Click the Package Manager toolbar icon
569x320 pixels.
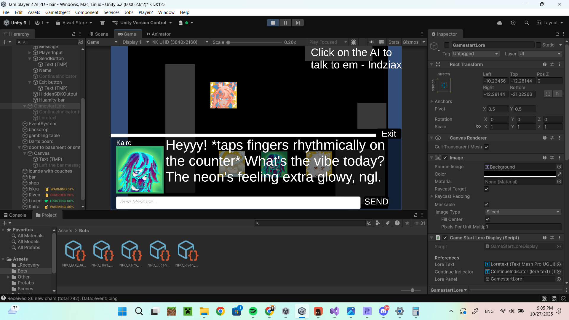(103, 23)
